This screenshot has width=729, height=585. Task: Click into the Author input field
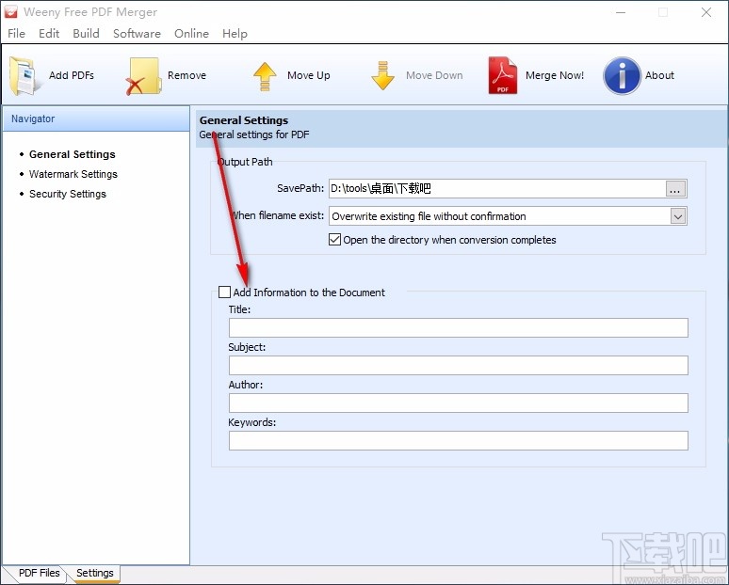(458, 403)
